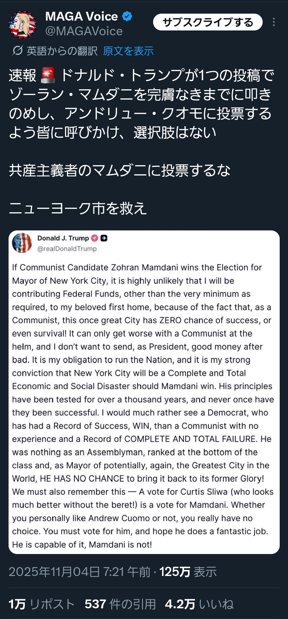
Task: Click the サブスクライブする button
Action: tap(207, 22)
